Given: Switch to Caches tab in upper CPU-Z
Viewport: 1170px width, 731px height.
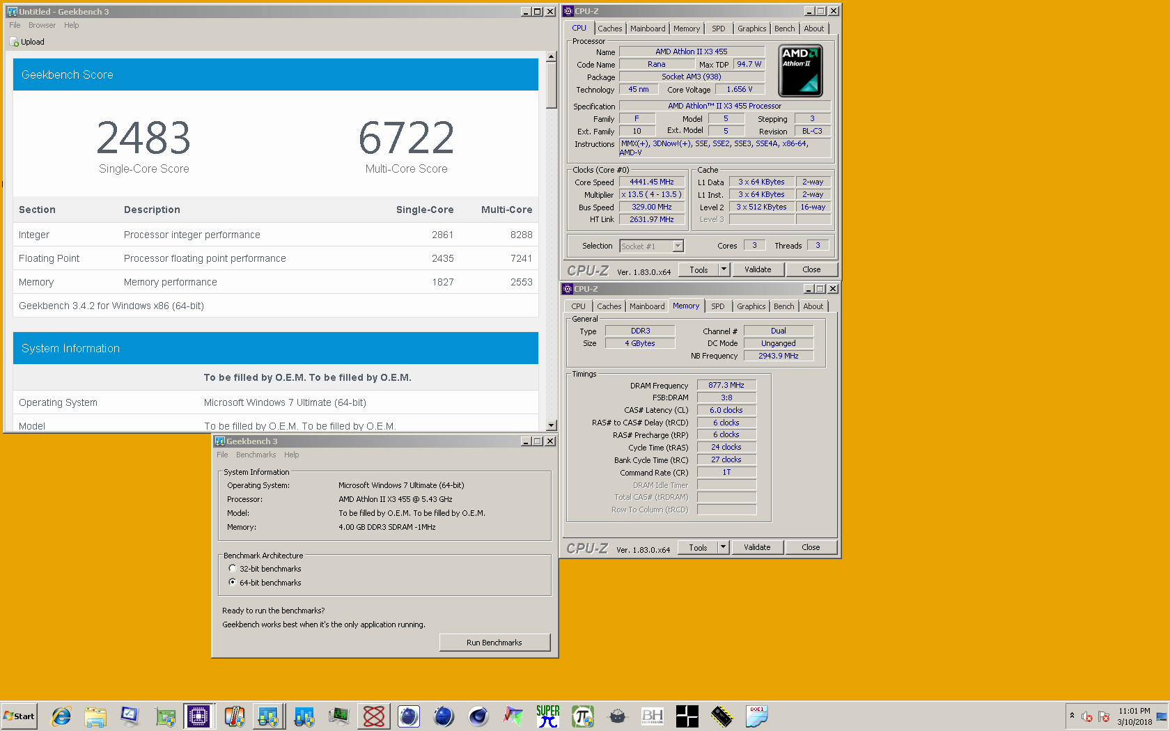Looking at the screenshot, I should tap(609, 29).
